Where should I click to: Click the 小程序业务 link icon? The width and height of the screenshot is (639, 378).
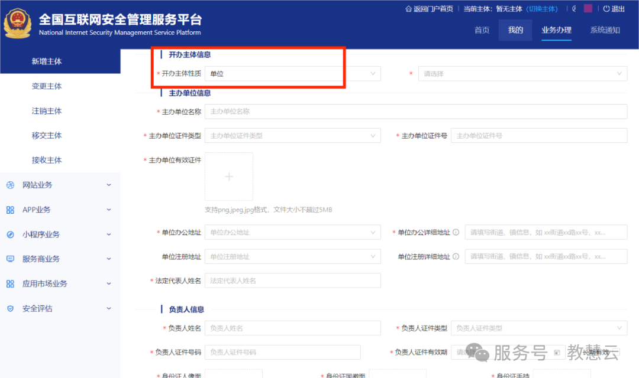point(10,234)
